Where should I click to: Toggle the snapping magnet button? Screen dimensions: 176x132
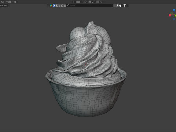[90, 2]
